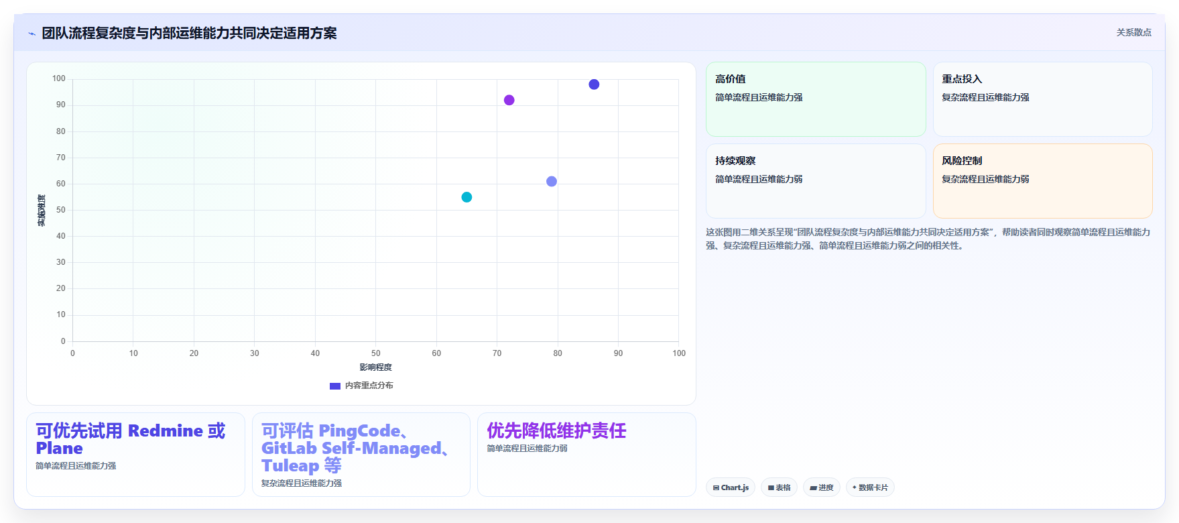Click the y-axis title 实施难度
This screenshot has width=1179, height=523.
tap(42, 211)
